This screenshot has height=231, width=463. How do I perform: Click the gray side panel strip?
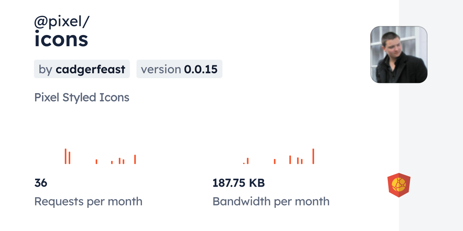(x=431, y=115)
